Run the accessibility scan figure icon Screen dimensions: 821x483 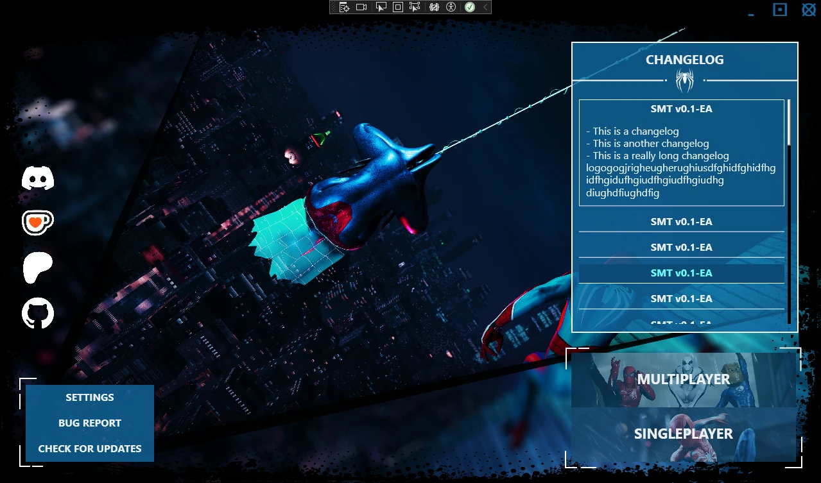click(x=451, y=7)
